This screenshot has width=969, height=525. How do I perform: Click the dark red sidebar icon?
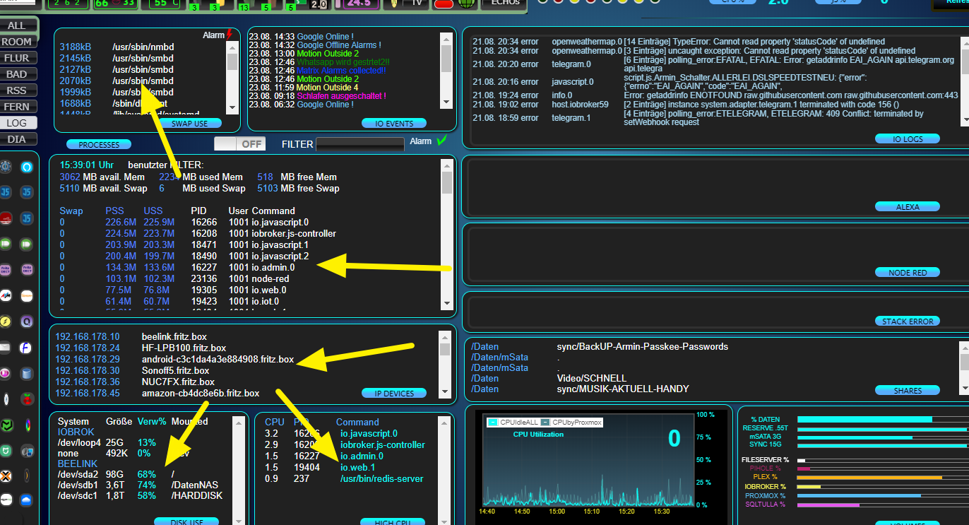pos(6,217)
